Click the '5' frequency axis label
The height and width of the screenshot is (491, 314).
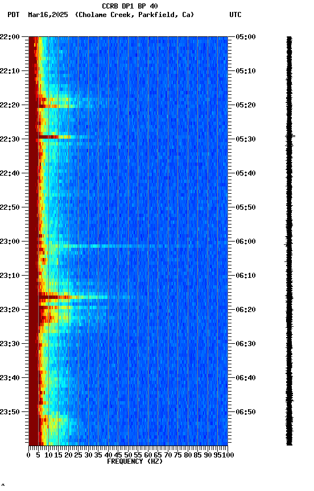[38, 455]
